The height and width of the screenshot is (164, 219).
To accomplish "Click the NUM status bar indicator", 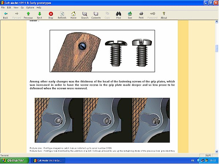I will point(208,155).
